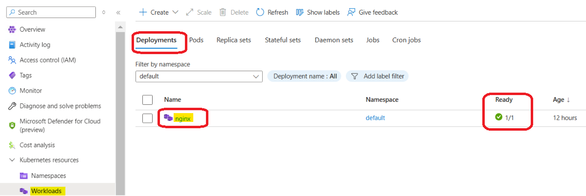Check the nginx deployment row checkbox
Viewport: 586px width, 196px height.
[147, 118]
